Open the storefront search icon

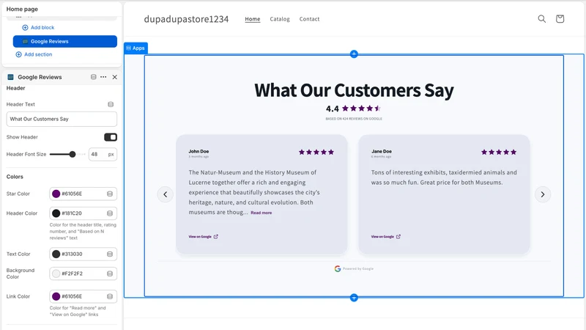[x=541, y=19]
